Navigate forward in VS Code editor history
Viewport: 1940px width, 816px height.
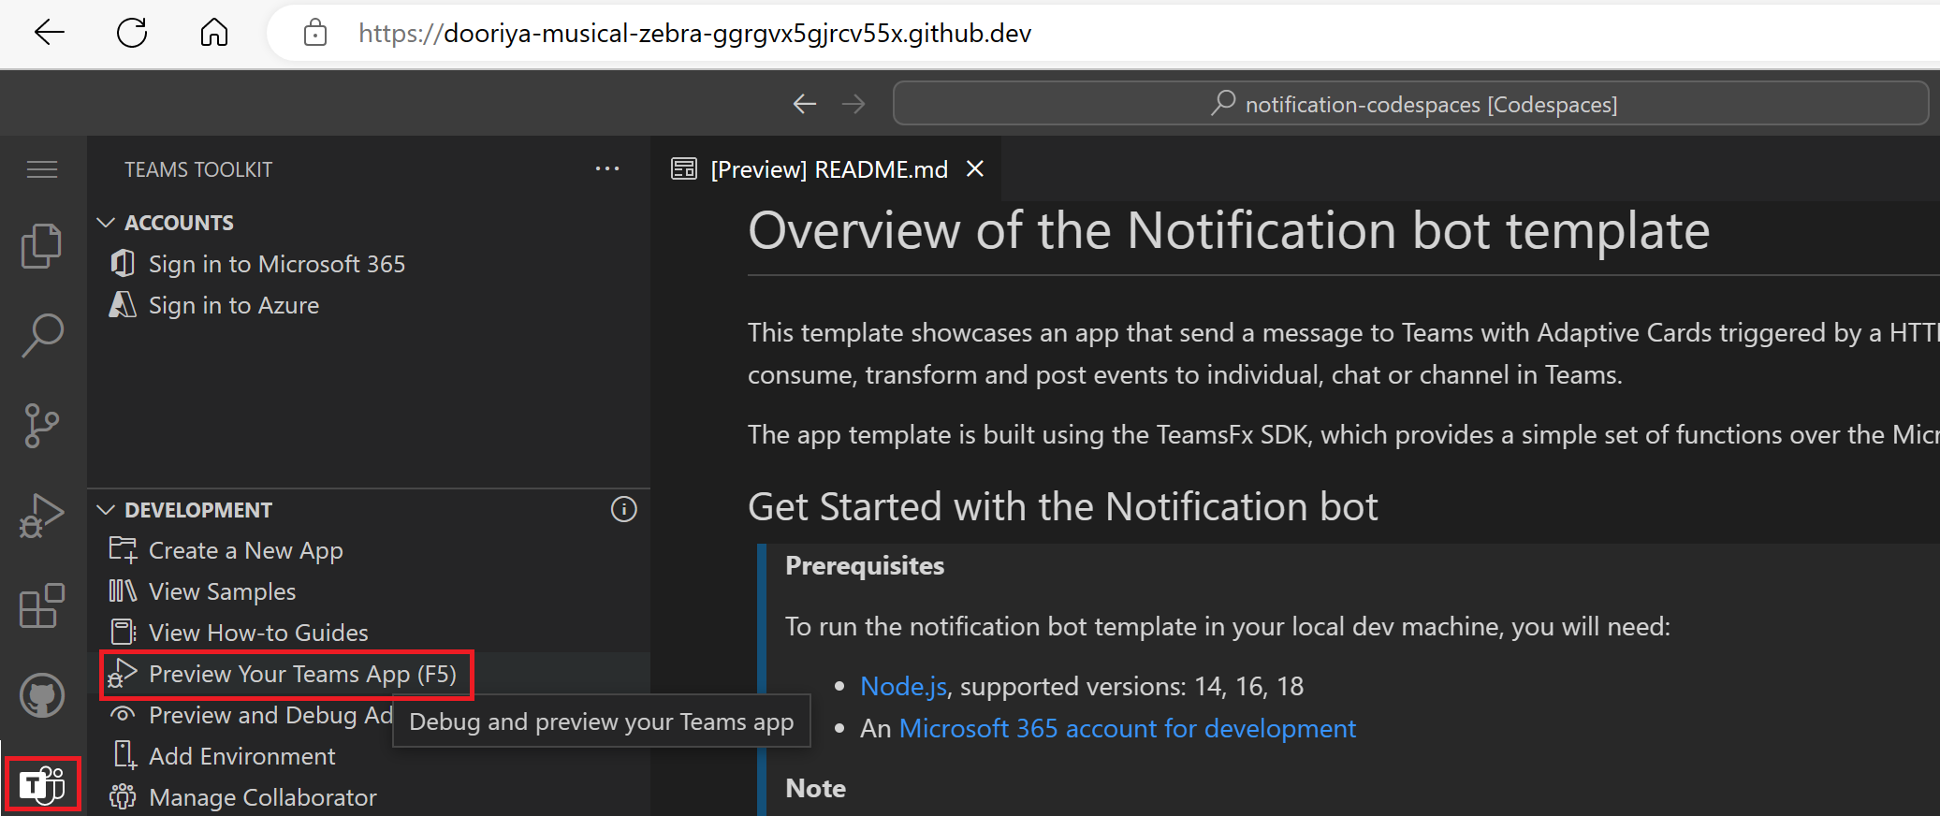coord(853,104)
